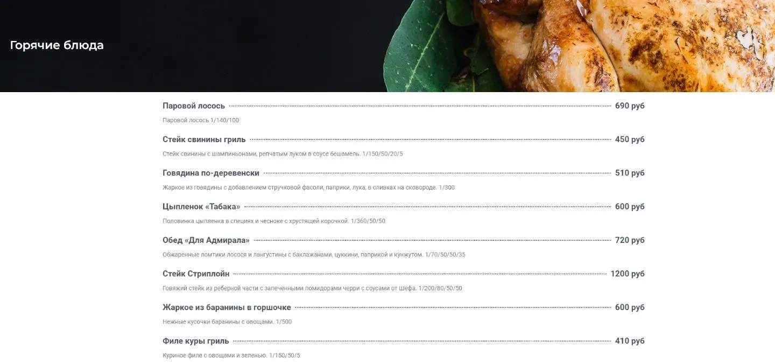Screen dimensions: 775x363
Task: Click the 720 руб price
Action: [630, 240]
